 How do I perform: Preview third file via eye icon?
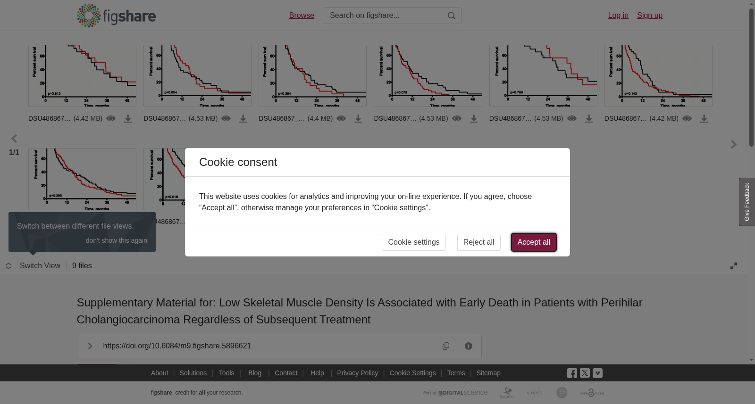341,118
